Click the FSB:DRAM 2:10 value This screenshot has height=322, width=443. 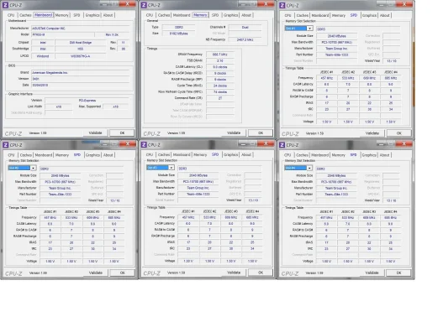(220, 60)
